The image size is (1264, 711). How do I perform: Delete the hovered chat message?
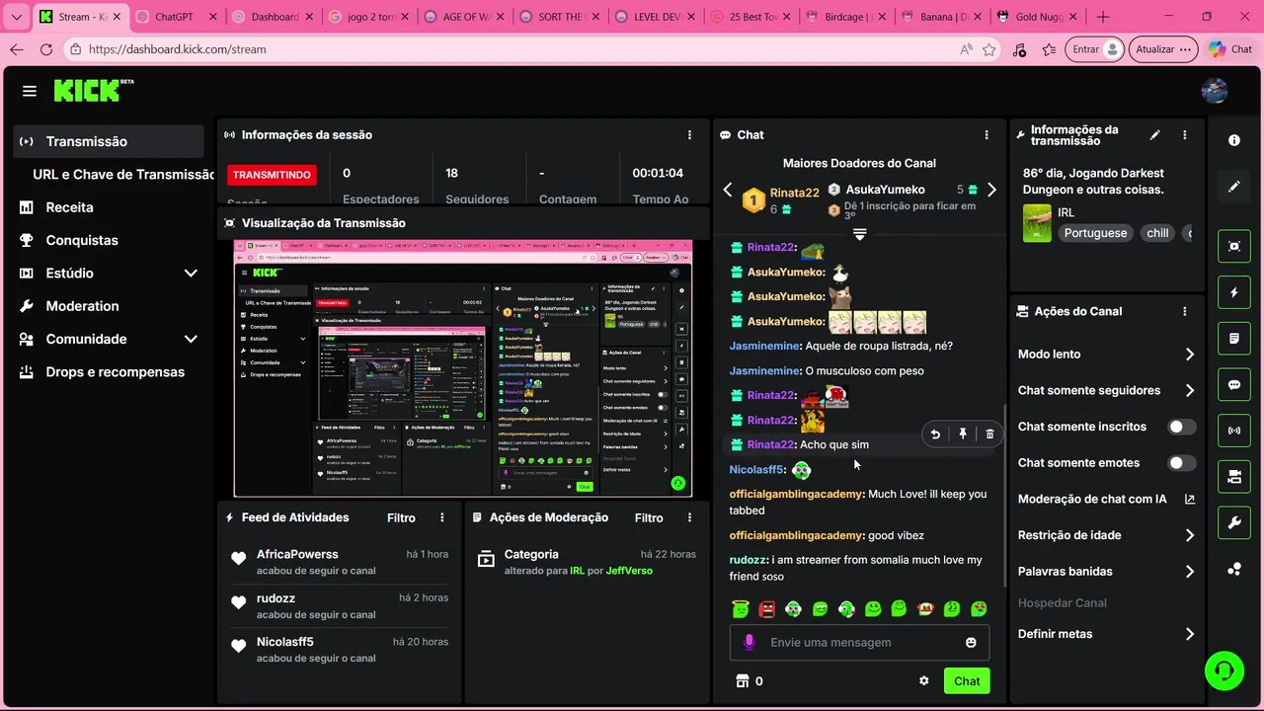(989, 434)
